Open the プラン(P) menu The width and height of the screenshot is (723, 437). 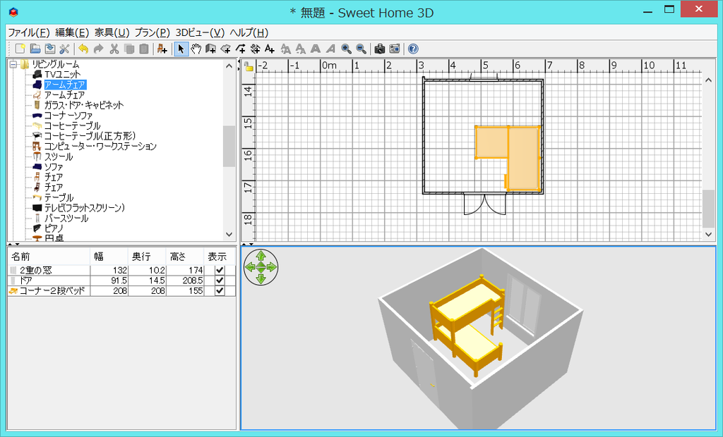(153, 32)
